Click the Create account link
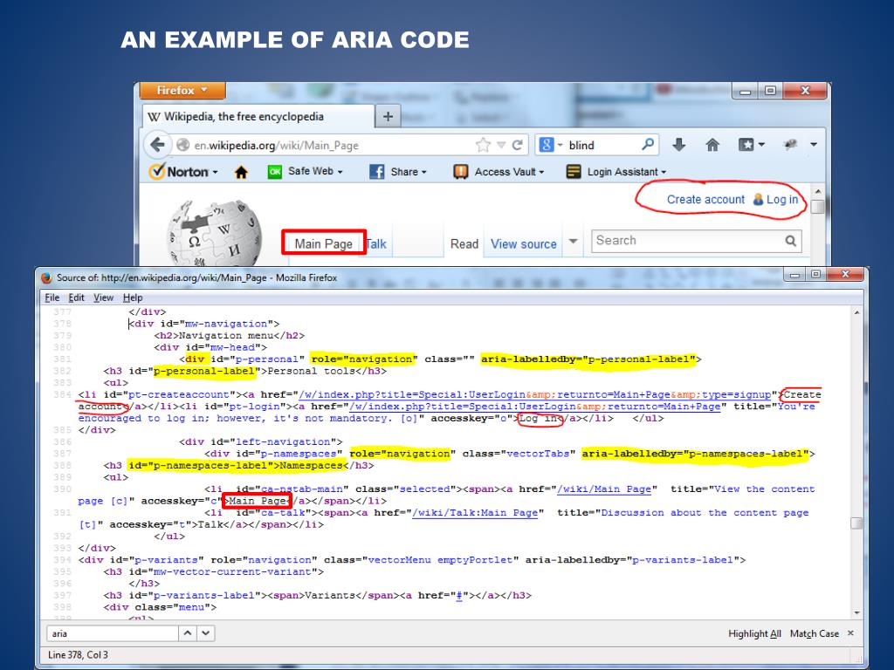This screenshot has height=670, width=894. click(705, 200)
